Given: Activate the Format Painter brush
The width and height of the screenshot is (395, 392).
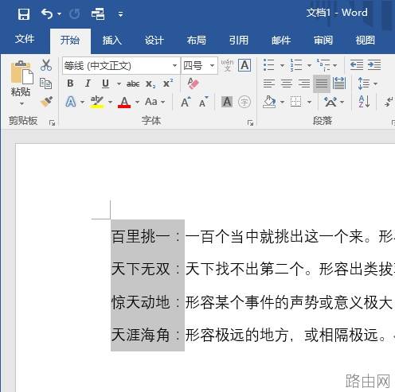Looking at the screenshot, I should point(46,102).
